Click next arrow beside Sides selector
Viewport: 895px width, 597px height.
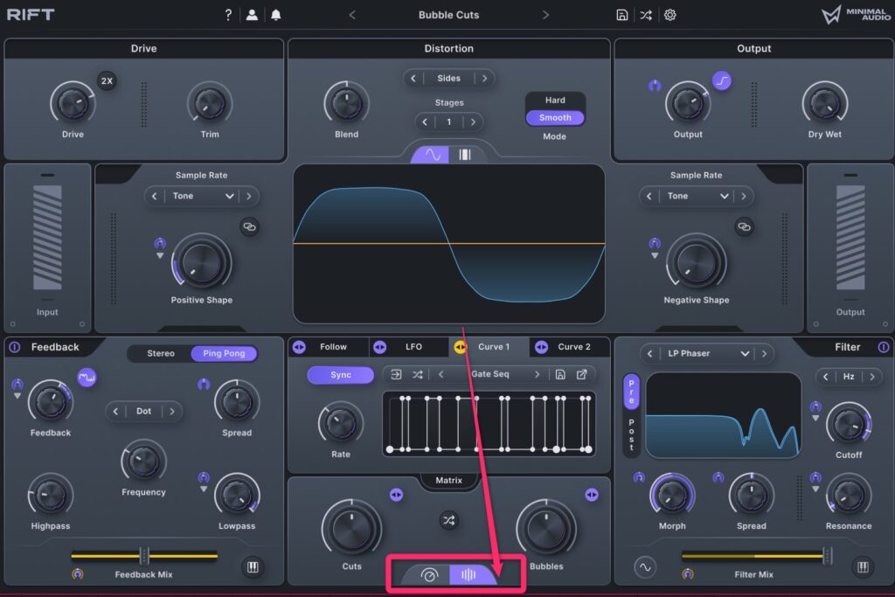pos(484,79)
